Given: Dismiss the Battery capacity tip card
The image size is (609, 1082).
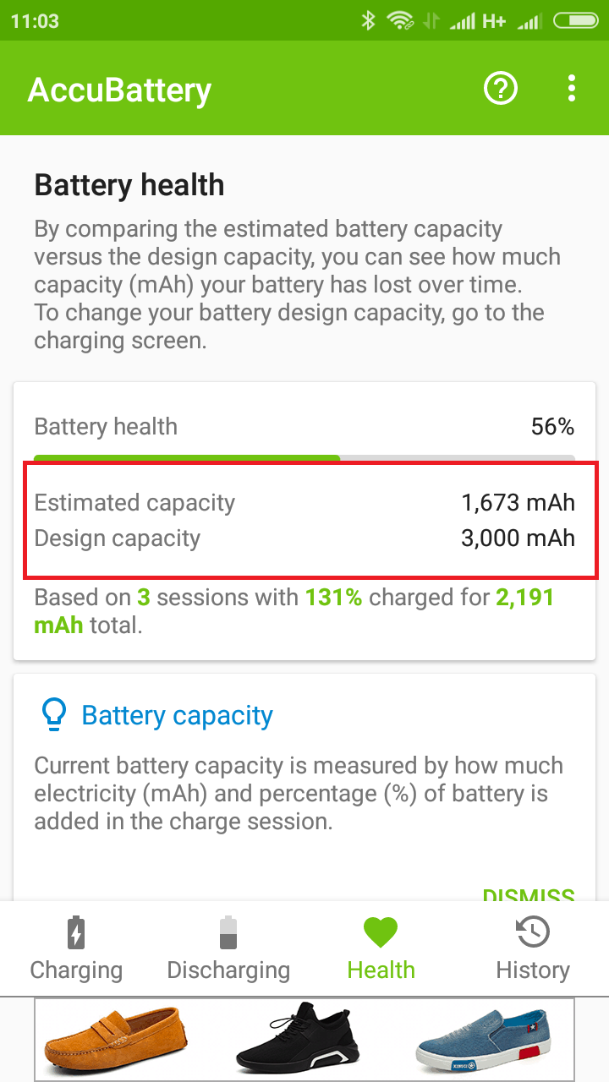Looking at the screenshot, I should tap(528, 894).
